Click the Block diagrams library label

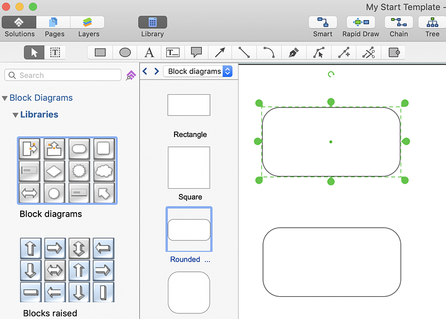coord(51,214)
